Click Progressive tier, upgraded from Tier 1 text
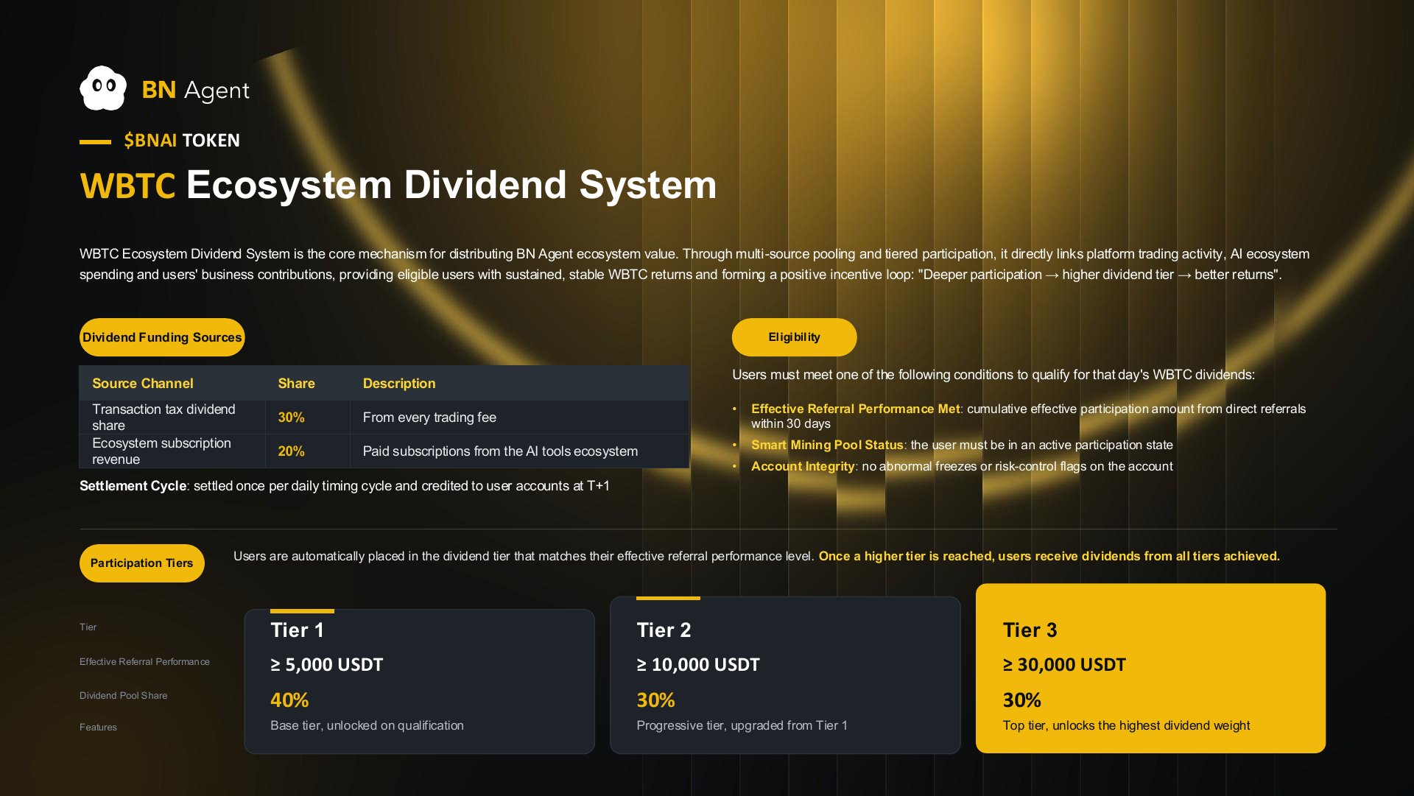1414x796 pixels. [742, 725]
